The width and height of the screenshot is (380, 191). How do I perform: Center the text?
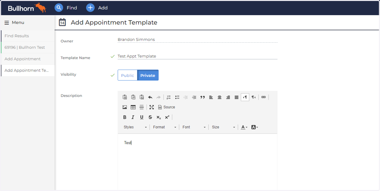pyautogui.click(x=219, y=97)
